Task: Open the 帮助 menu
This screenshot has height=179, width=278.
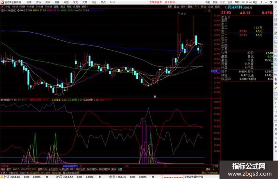Action: (237, 2)
